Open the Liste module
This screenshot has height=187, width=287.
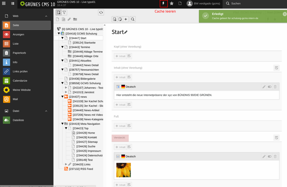[x=26, y=44]
